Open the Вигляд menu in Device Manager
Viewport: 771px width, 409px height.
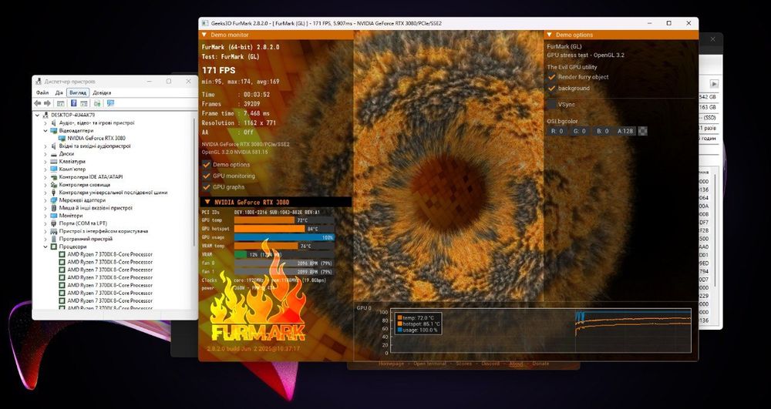78,92
